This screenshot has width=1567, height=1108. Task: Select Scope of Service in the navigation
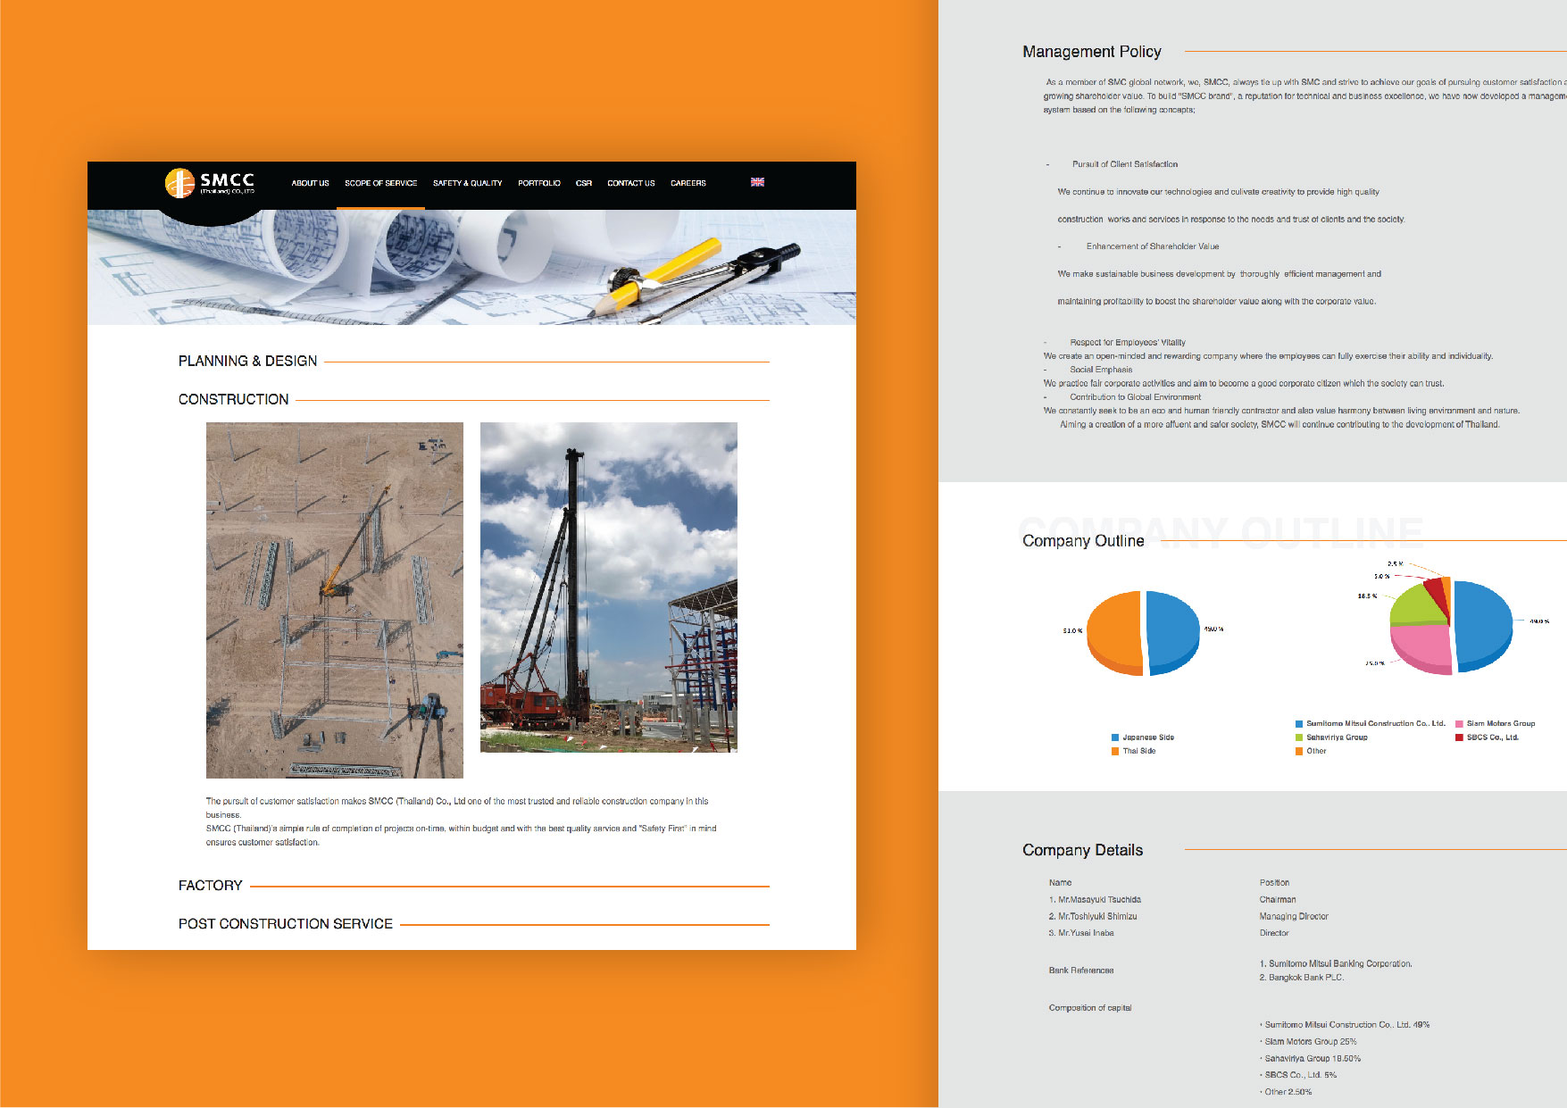pyautogui.click(x=381, y=183)
